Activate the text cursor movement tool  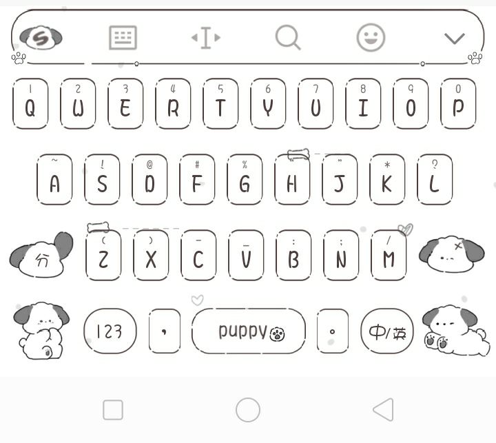tap(206, 38)
